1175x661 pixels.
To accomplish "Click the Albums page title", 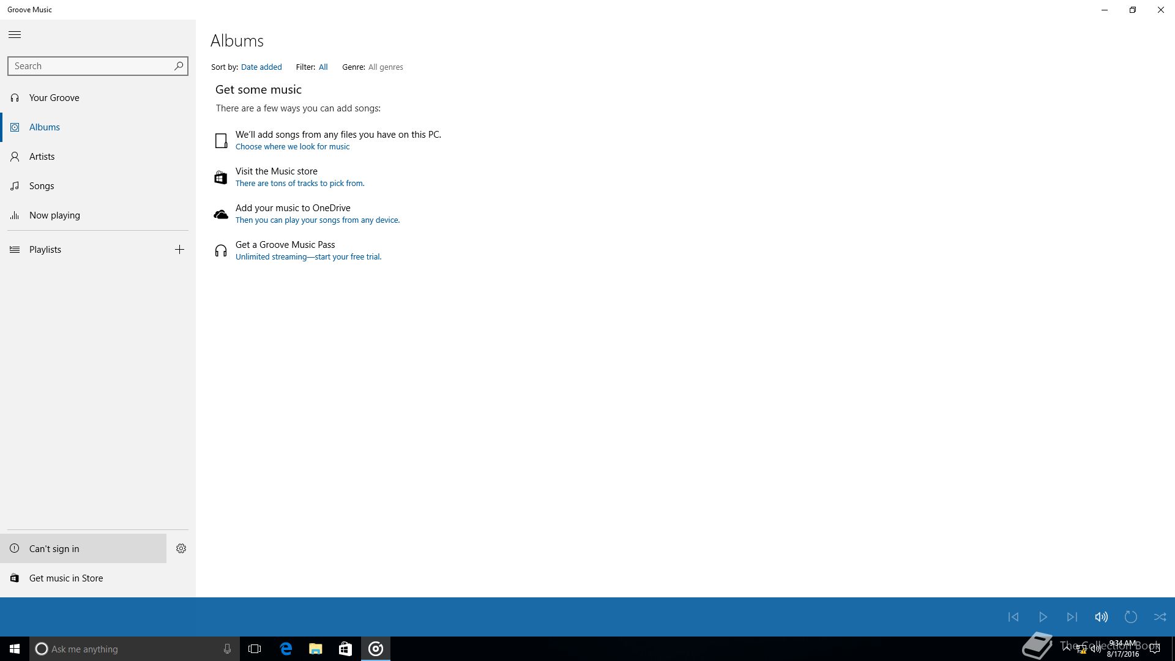I will (237, 40).
